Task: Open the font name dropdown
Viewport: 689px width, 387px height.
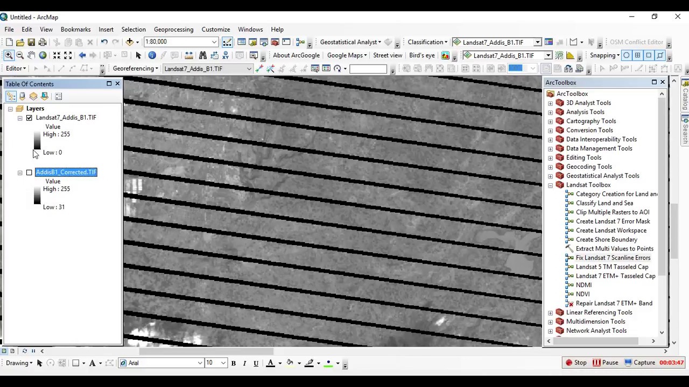Action: pyautogui.click(x=200, y=363)
